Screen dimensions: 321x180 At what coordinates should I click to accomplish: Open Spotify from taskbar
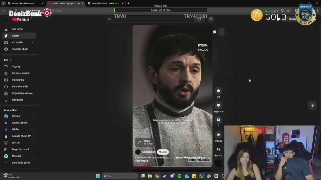(x=179, y=176)
